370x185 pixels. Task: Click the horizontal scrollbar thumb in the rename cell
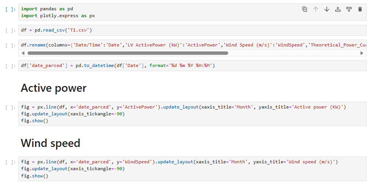pos(128,53)
